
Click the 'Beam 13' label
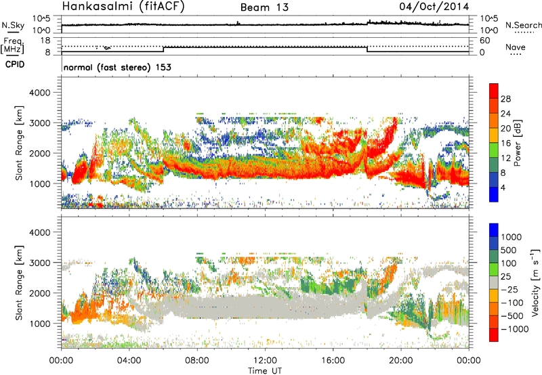[264, 7]
